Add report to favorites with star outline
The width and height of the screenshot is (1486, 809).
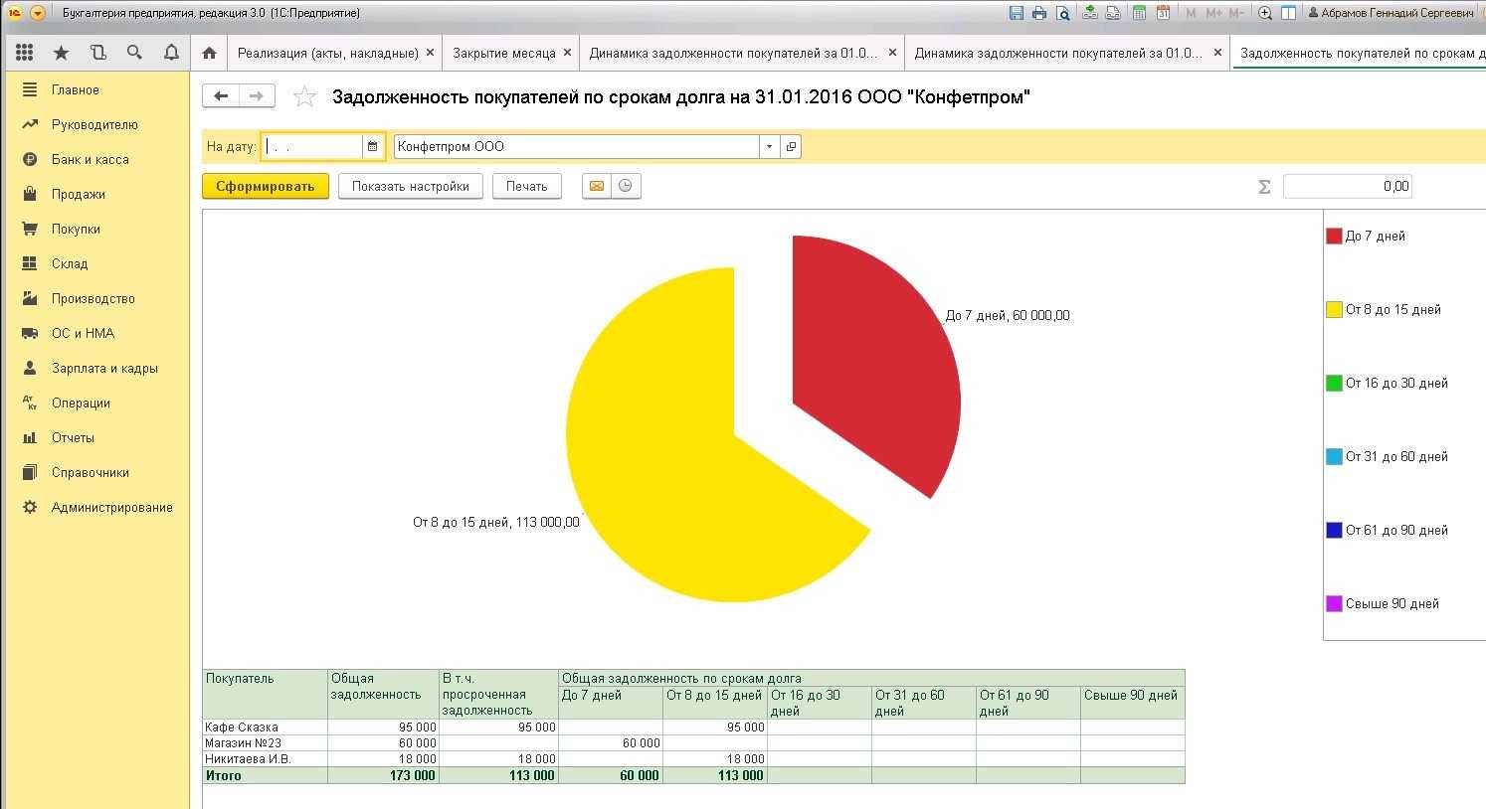(x=304, y=97)
